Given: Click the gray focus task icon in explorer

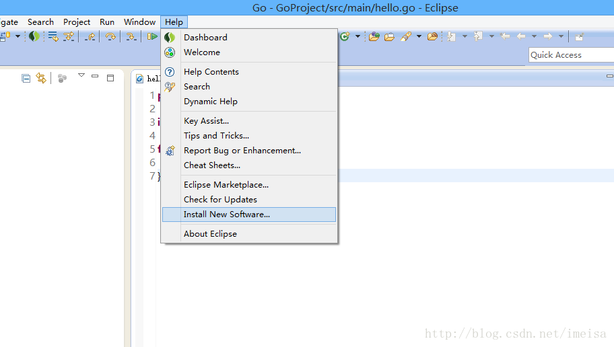Looking at the screenshot, I should click(62, 78).
